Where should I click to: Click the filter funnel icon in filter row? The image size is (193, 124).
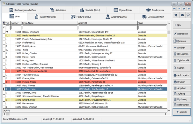tap(4, 27)
